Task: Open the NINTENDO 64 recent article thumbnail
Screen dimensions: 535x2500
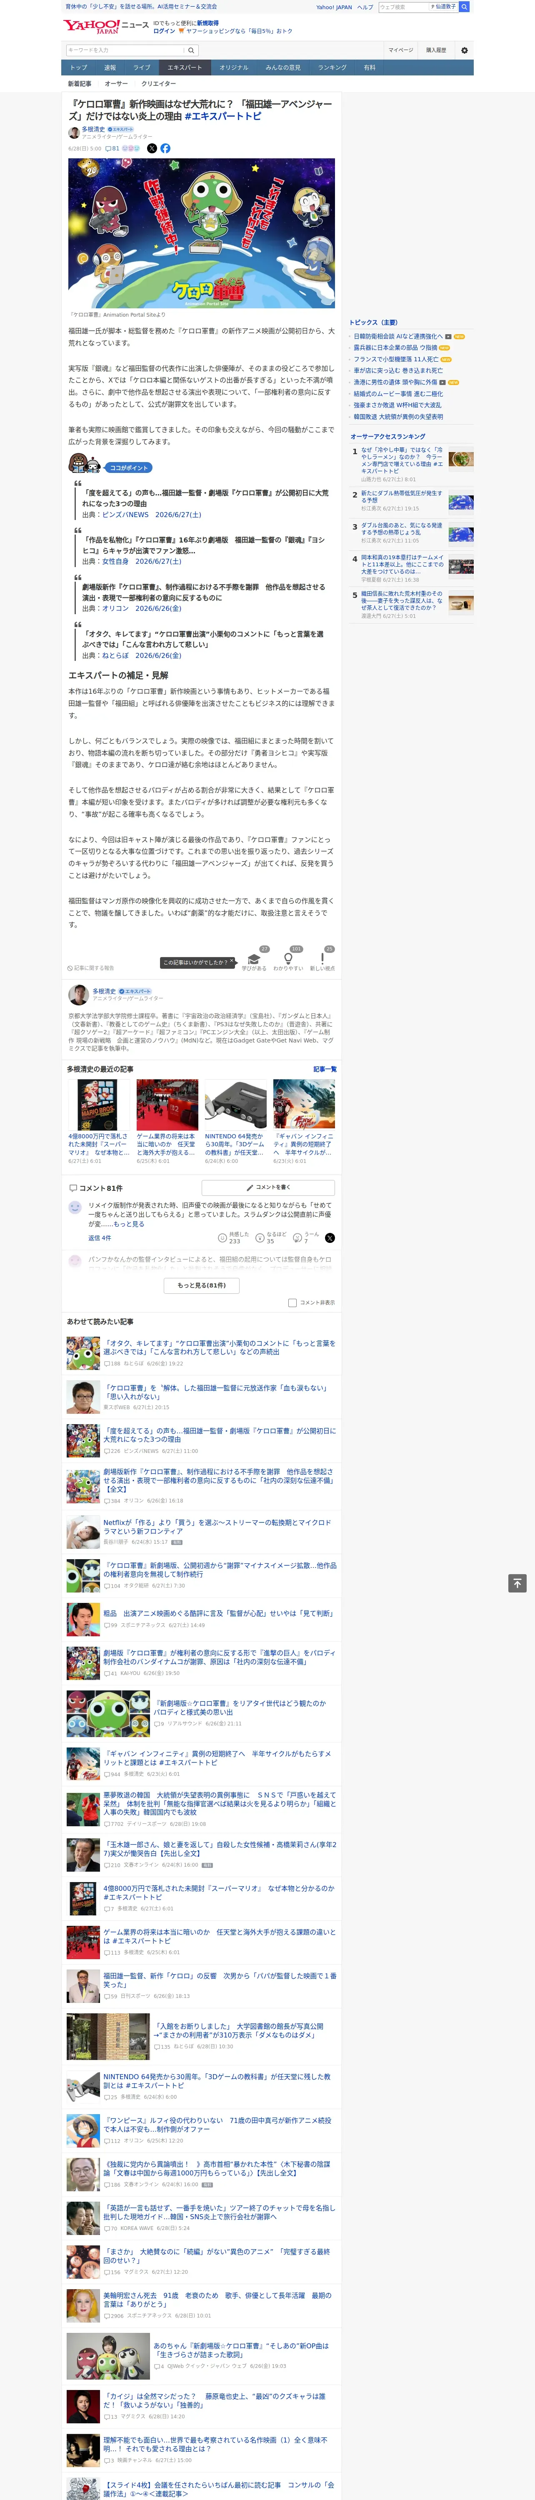Action: (235, 1105)
